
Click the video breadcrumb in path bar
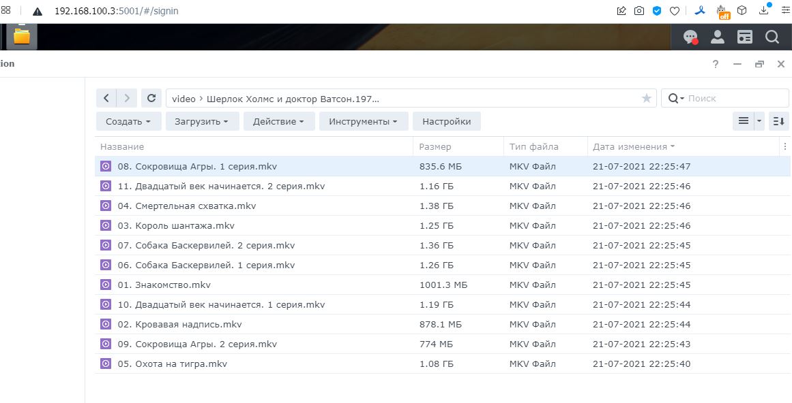pos(184,99)
